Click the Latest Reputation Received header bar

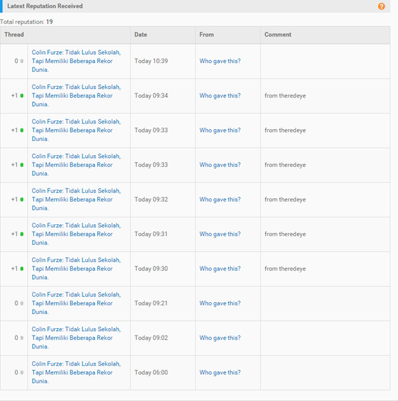pos(195,6)
